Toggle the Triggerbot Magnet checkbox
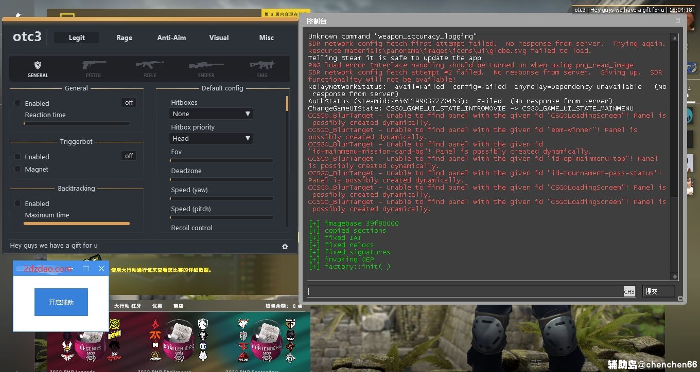Viewport: 700px width, 372px height. (17, 169)
